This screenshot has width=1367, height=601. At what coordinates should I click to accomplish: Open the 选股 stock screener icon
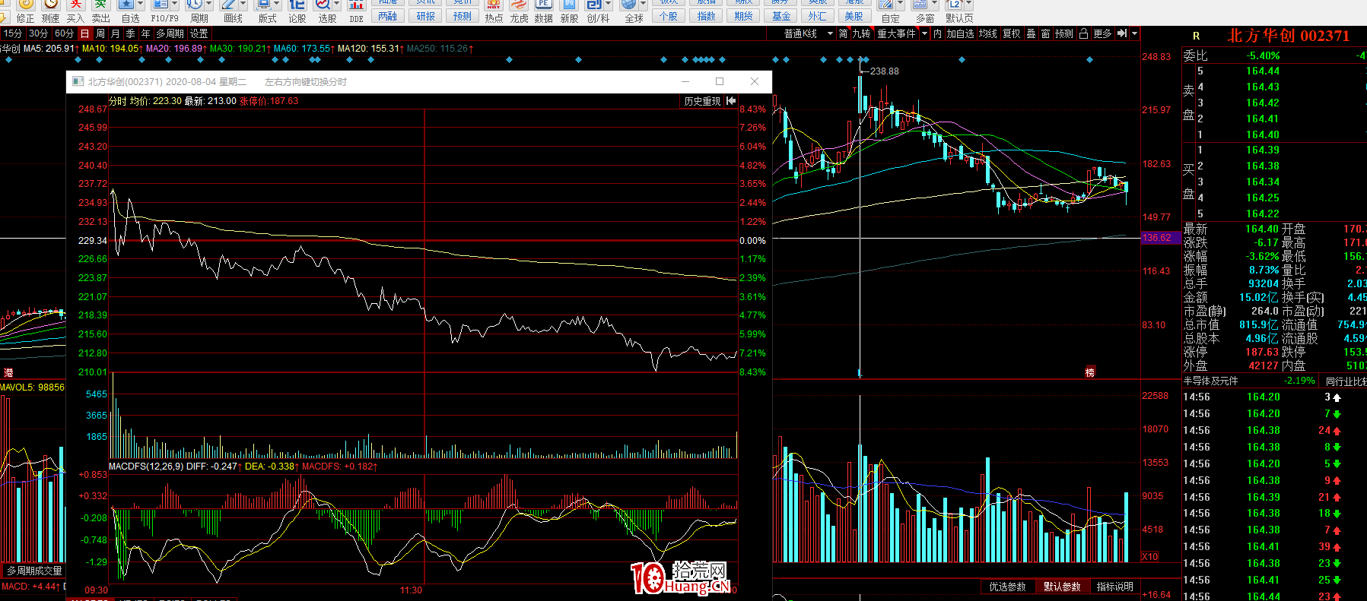point(323,5)
